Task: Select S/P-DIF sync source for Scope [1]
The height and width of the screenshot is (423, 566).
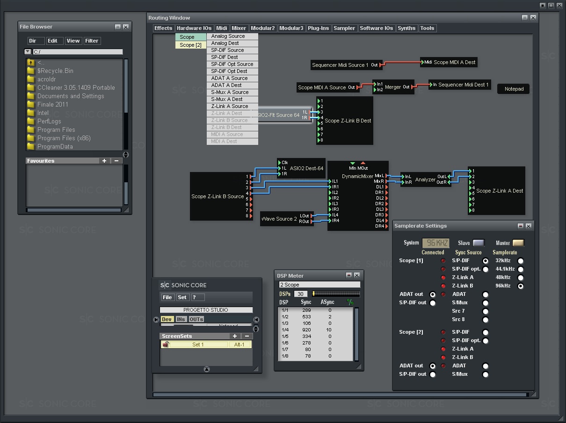Action: tap(486, 261)
